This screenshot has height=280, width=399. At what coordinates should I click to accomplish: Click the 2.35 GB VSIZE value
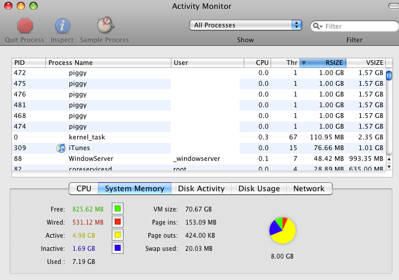coord(371,137)
